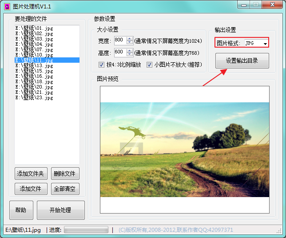Click the window resize grip
286x238 pixels.
tap(279, 231)
